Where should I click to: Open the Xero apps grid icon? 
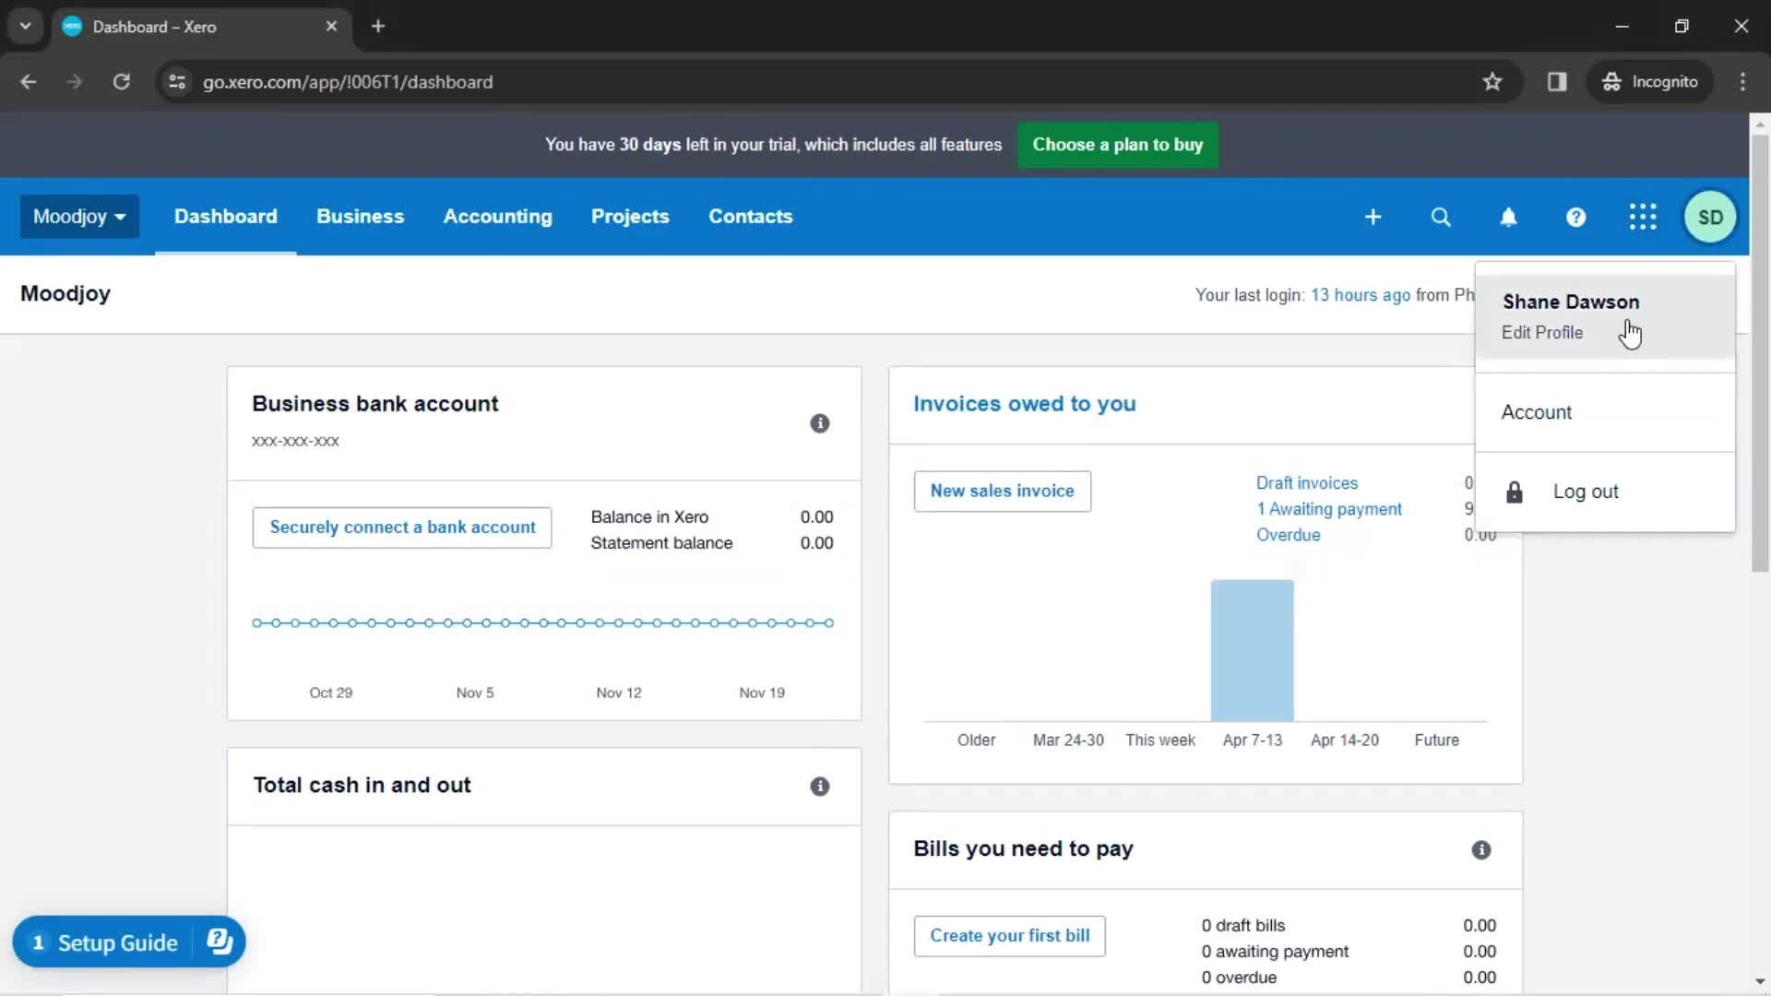(1643, 217)
